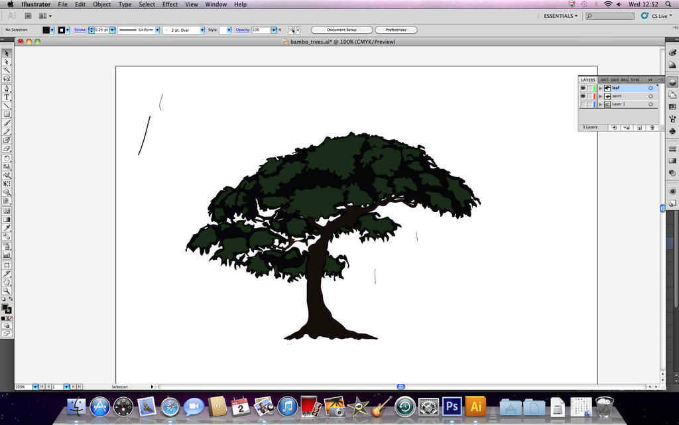The height and width of the screenshot is (425, 679).
Task: Toggle lock box for Layer 1
Action: pyautogui.click(x=589, y=104)
